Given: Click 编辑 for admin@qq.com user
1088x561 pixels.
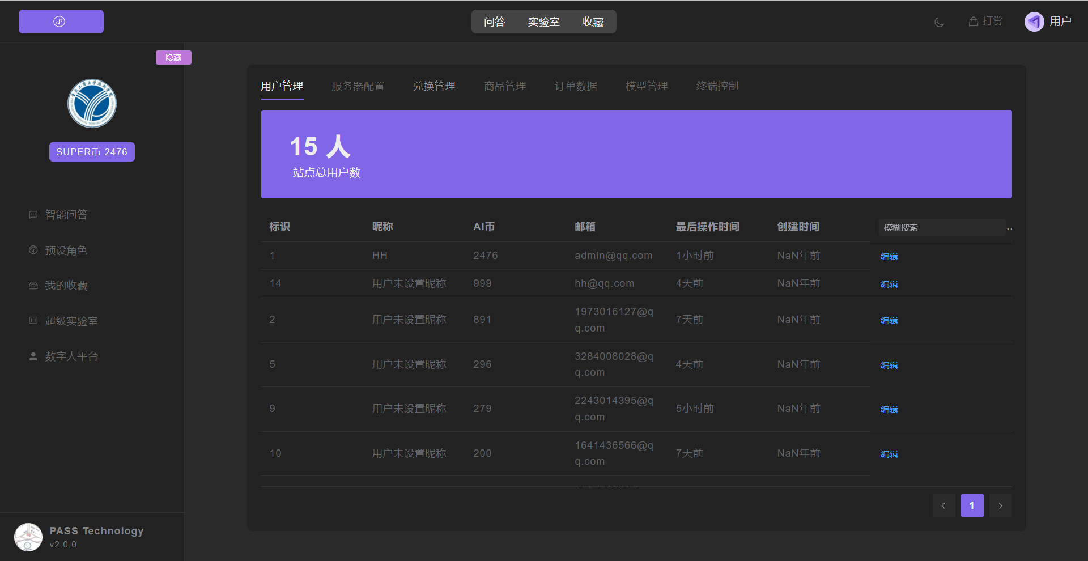Looking at the screenshot, I should (889, 257).
